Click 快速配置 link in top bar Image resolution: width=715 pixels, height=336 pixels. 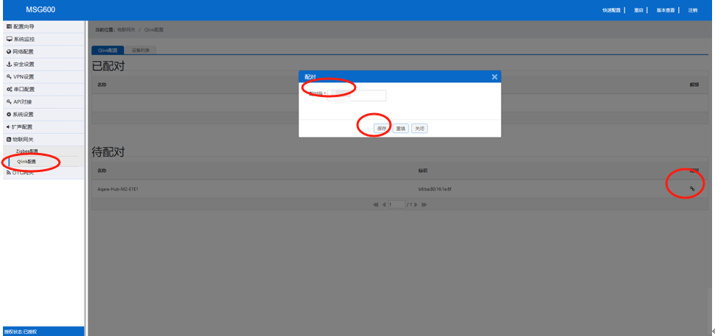coord(611,10)
